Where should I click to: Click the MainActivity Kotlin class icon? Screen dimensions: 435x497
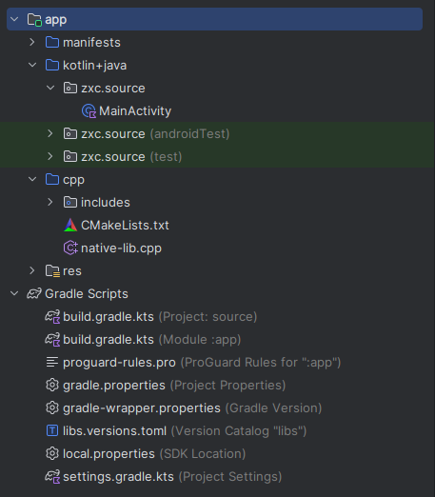coord(89,111)
